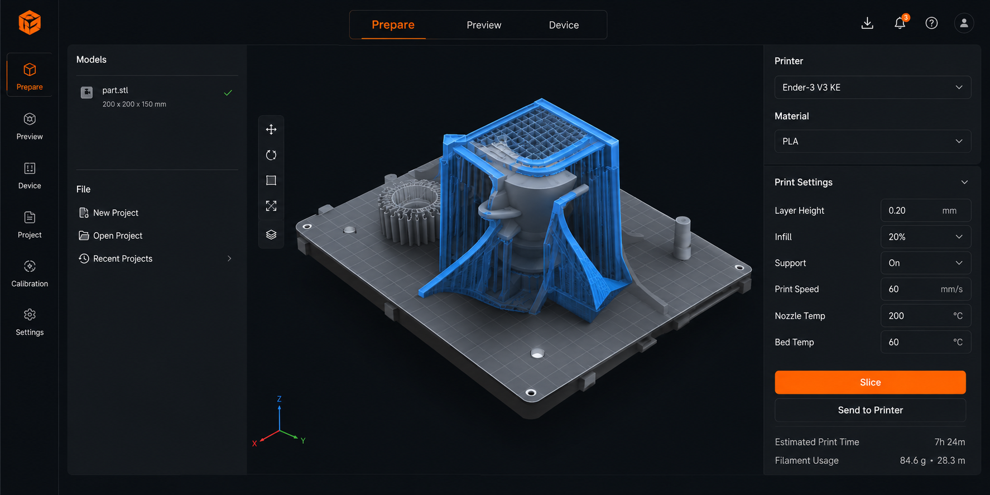Open help question mark icon

[931, 23]
